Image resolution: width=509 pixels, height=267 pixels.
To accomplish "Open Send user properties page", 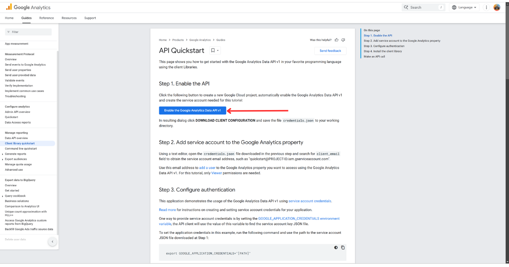I will click(x=18, y=70).
